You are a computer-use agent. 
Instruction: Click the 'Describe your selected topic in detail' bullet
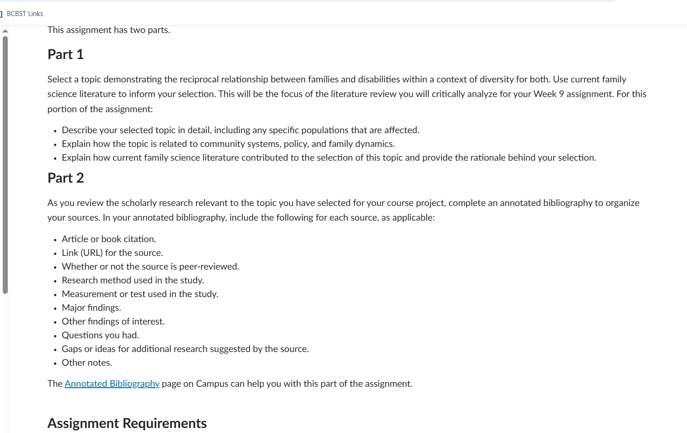click(x=240, y=130)
